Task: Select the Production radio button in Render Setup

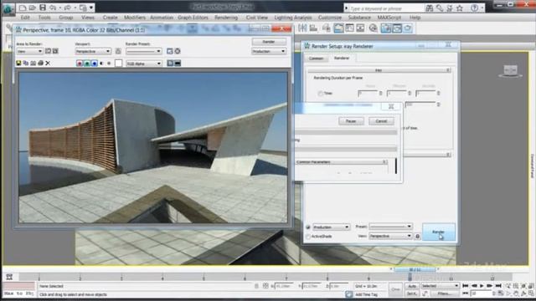Action: [x=308, y=227]
